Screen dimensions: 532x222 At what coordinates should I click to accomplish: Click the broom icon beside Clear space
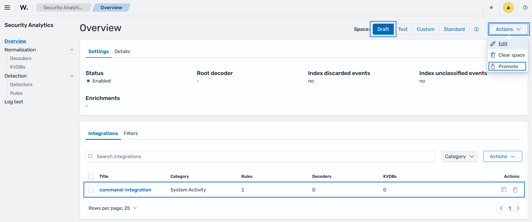(x=493, y=55)
